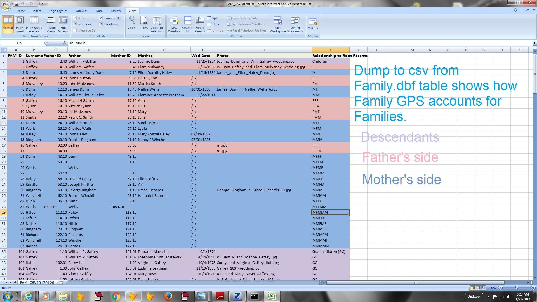
Task: Open the Insert ribbon tab
Action: click(37, 11)
